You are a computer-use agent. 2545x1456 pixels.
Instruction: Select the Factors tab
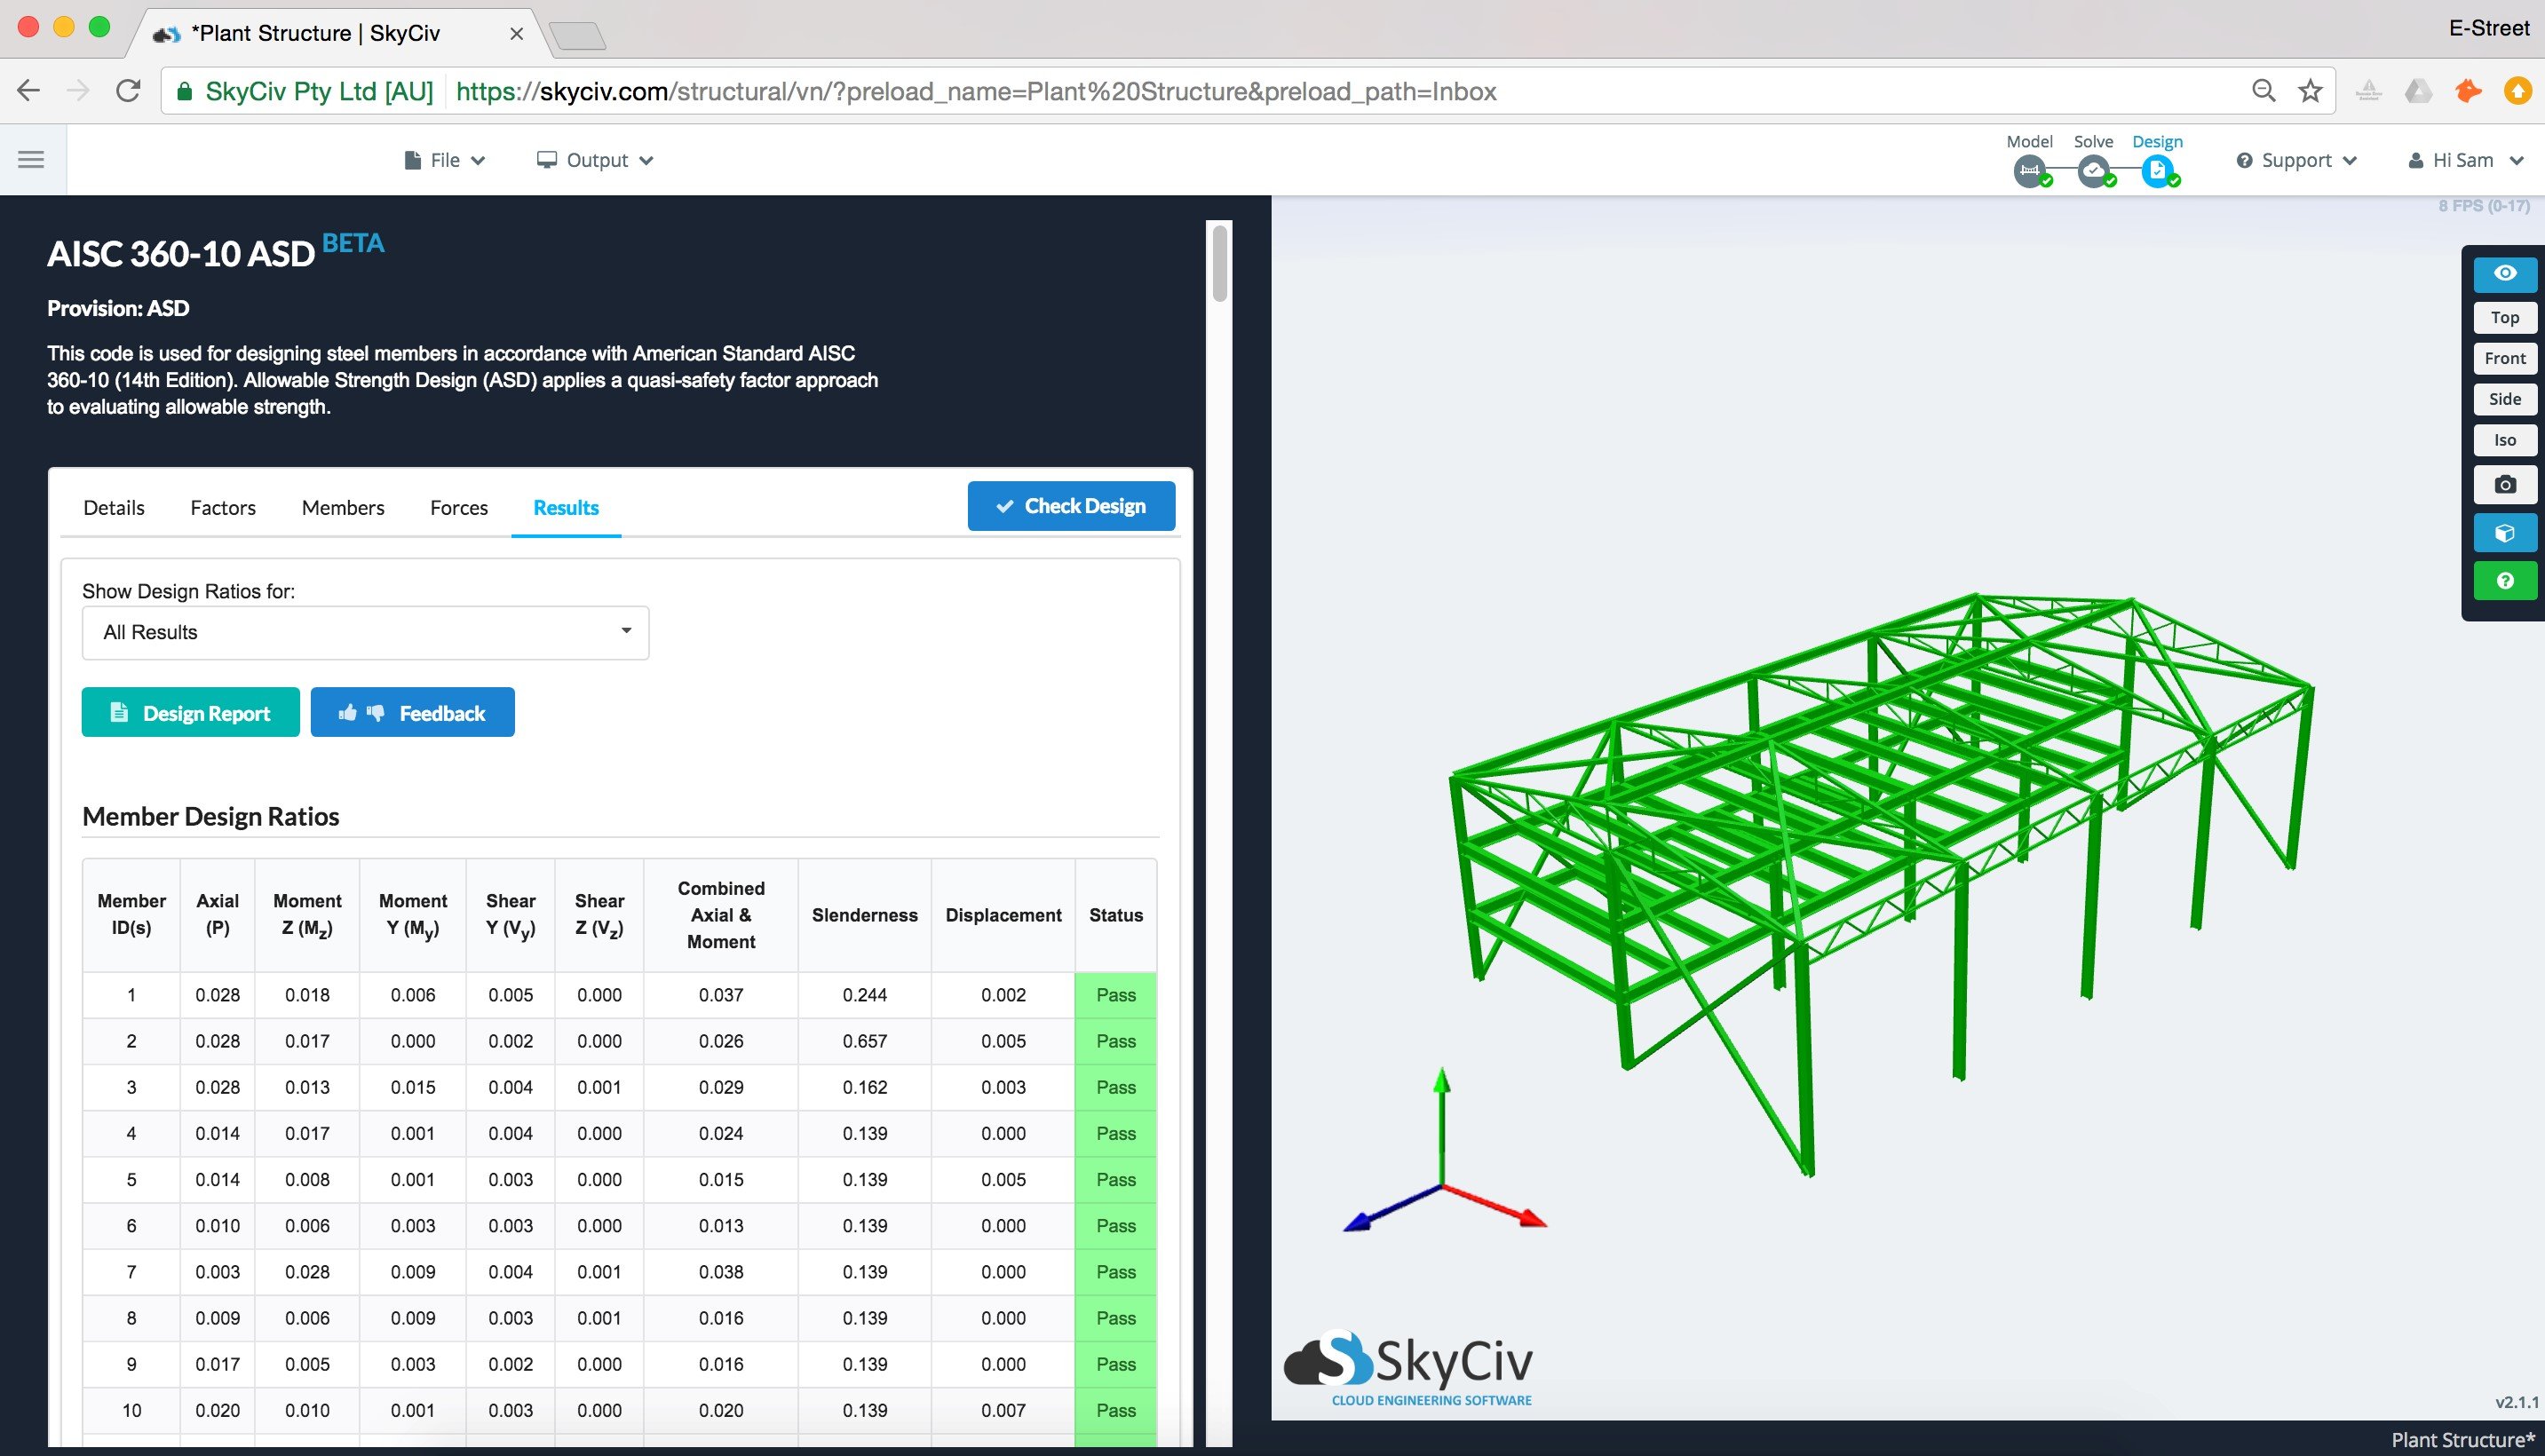(x=223, y=508)
